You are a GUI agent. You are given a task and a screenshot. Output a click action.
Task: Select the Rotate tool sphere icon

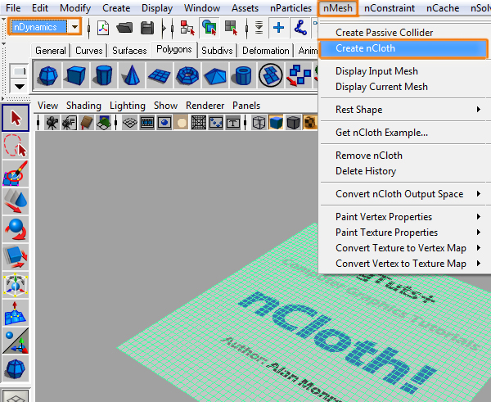16,229
